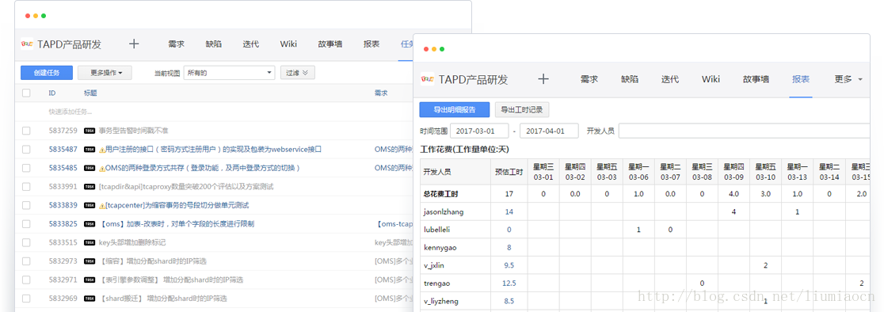Click estimated hours 12.5 for trengao
The height and width of the screenshot is (312, 884).
point(509,283)
